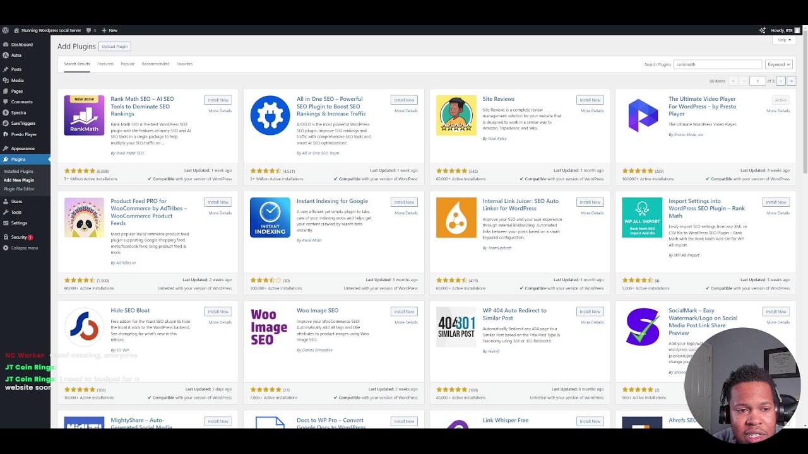Click Hide SEO Bloat plugin icon

[x=84, y=327]
